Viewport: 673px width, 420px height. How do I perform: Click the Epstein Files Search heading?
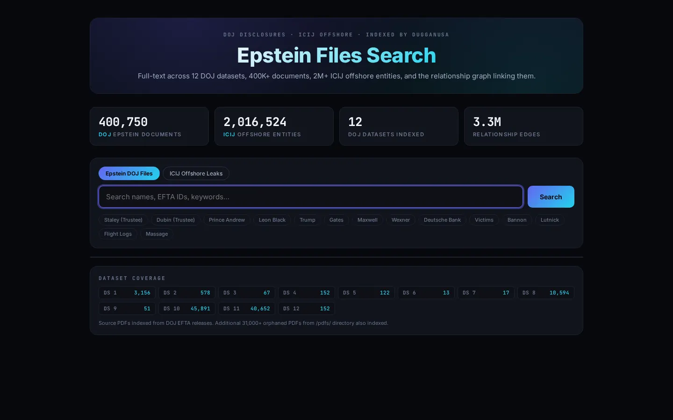[x=336, y=55]
